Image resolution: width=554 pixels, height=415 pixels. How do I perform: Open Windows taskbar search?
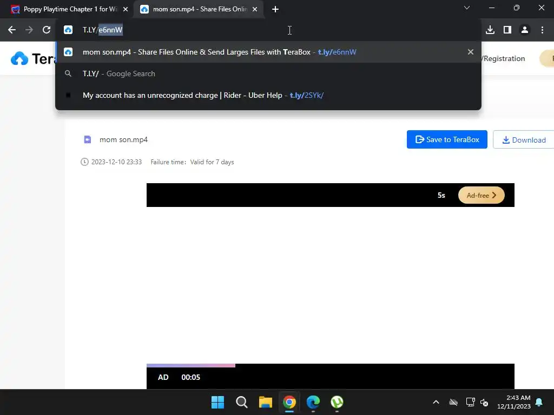(x=242, y=402)
